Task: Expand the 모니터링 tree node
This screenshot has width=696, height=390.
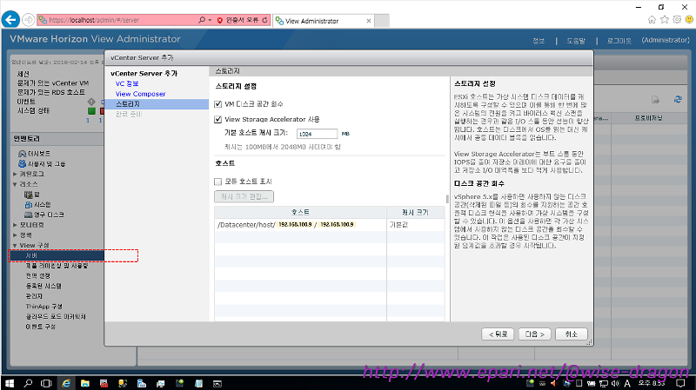Action: click(15, 225)
